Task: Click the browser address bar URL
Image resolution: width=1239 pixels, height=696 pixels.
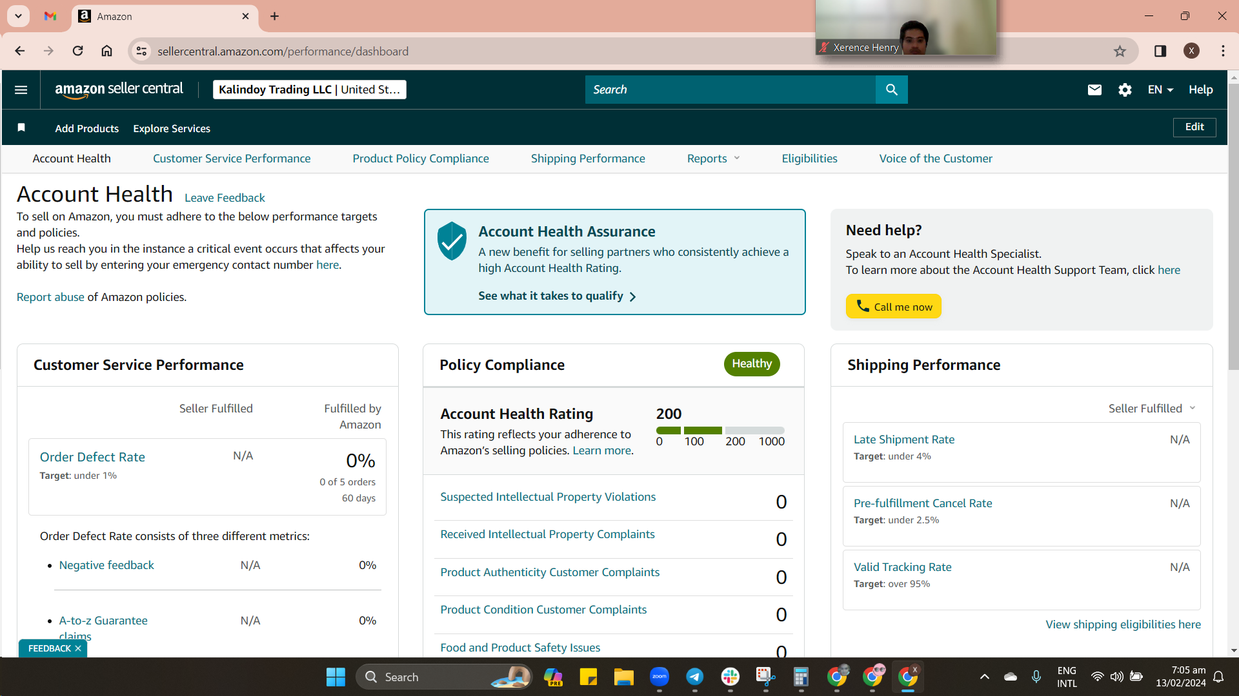Action: point(283,51)
